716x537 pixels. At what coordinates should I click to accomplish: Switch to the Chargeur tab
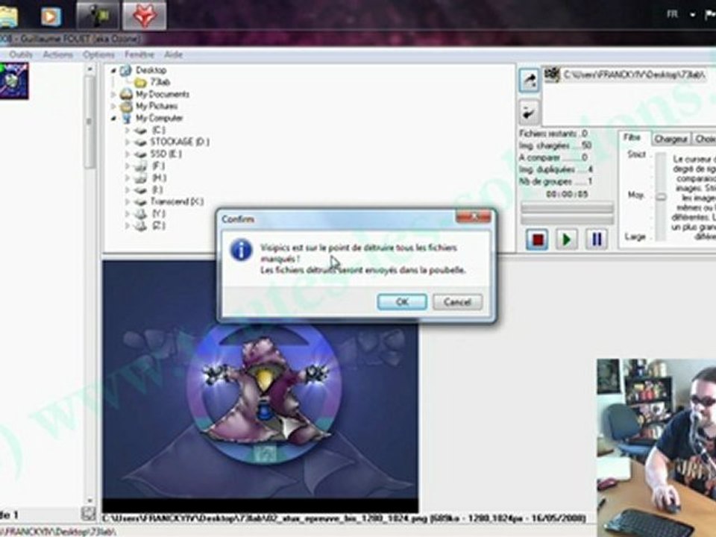(x=670, y=139)
